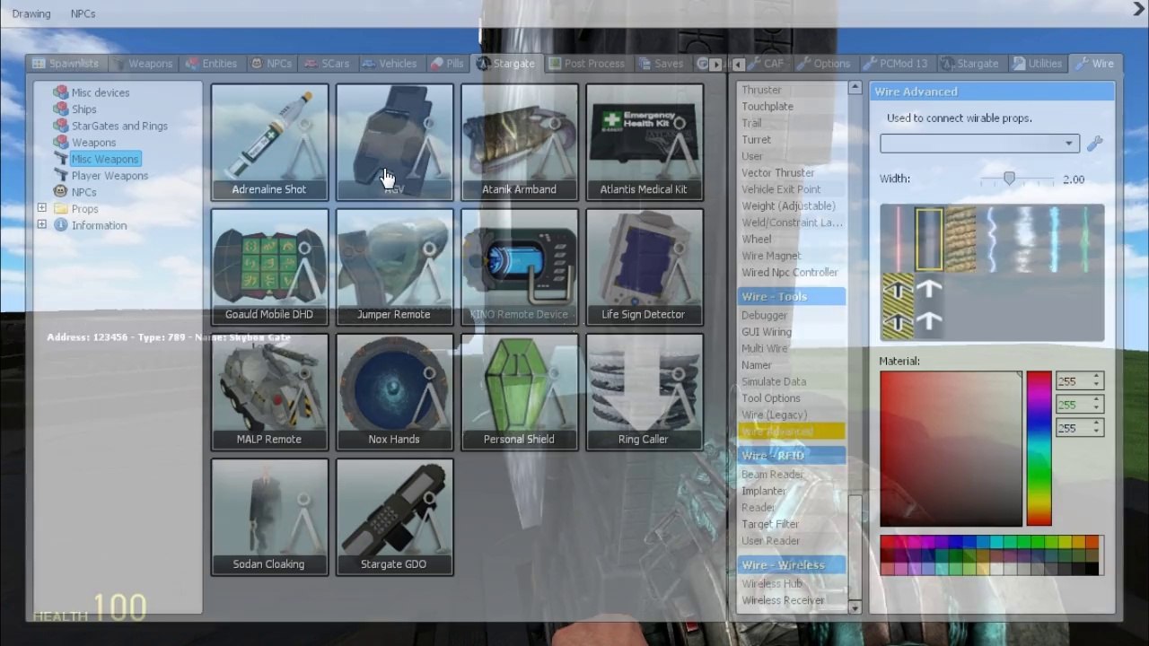Open the NPCs menu in the top bar

(x=83, y=13)
